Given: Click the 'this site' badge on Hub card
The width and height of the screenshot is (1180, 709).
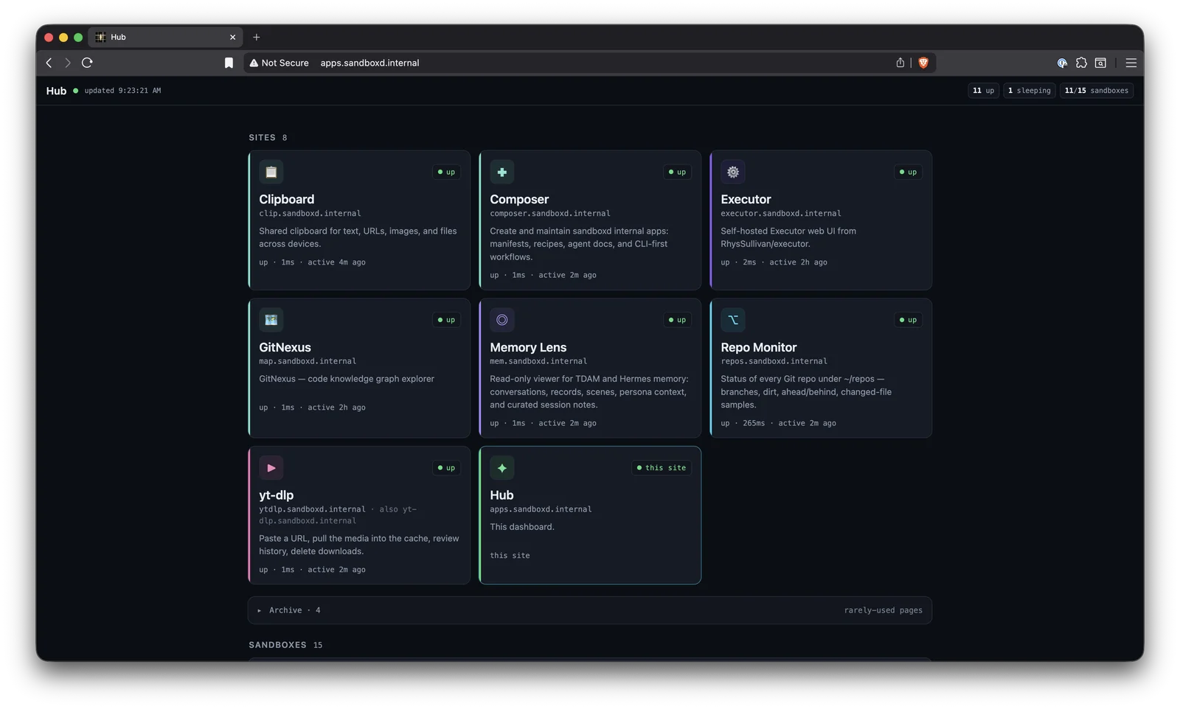Looking at the screenshot, I should 662,468.
